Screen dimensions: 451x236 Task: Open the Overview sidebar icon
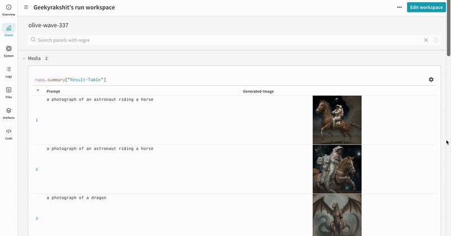(x=8, y=10)
